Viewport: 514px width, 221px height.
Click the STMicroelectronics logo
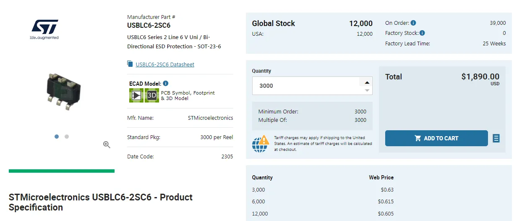coord(44,29)
